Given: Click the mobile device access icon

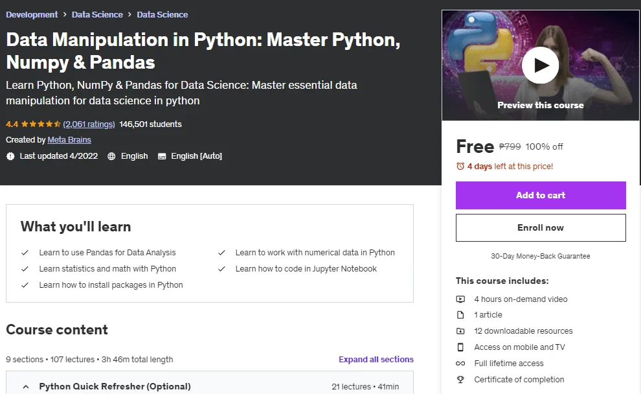Looking at the screenshot, I should tap(460, 347).
